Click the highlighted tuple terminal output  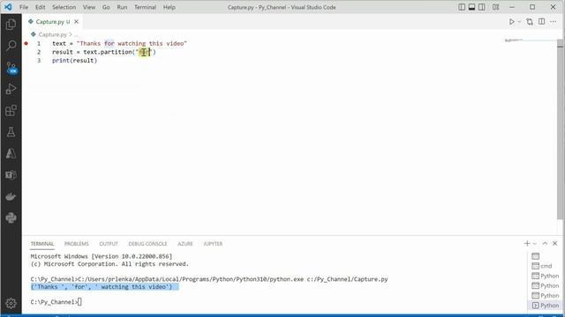click(x=104, y=287)
